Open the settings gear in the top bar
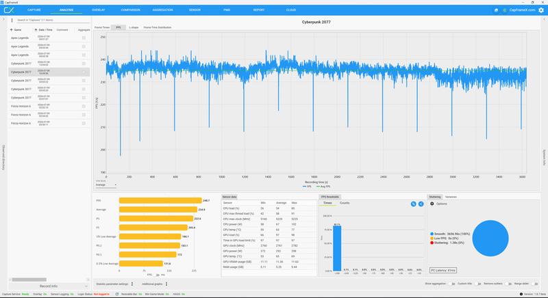The image size is (548, 298). coord(541,10)
